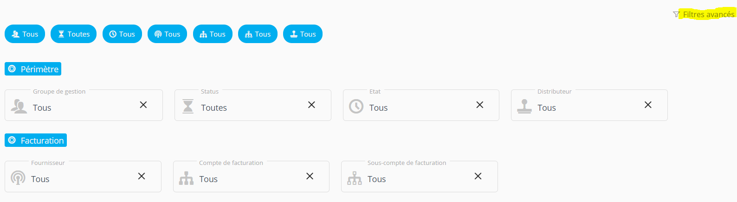Image resolution: width=737 pixels, height=202 pixels.
Task: Open the Groupe de gestion dropdown
Action: point(74,107)
